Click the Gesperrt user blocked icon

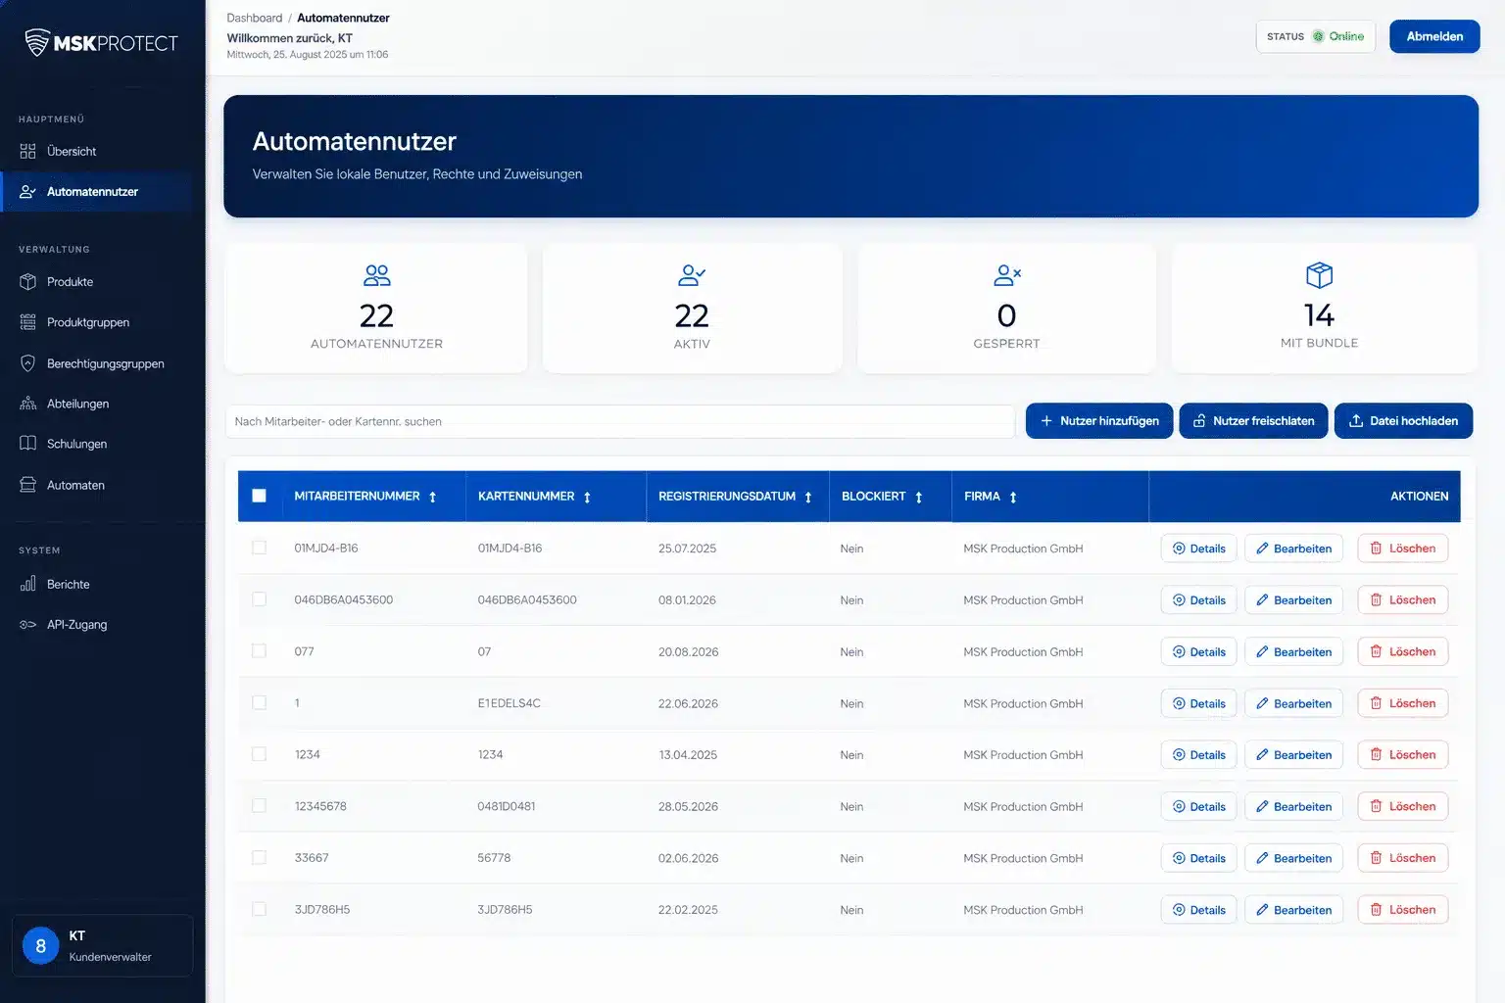(x=1007, y=275)
